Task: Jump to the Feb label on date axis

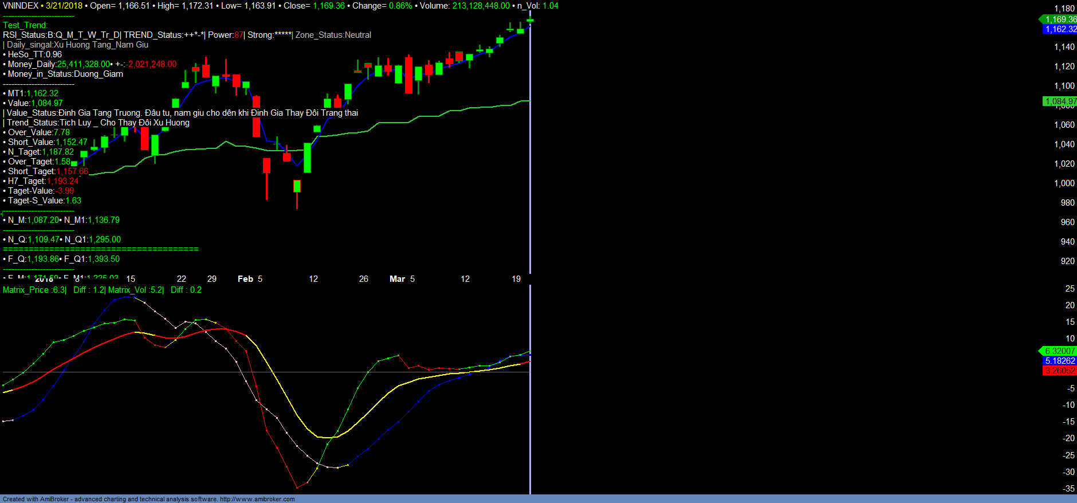Action: coord(245,279)
